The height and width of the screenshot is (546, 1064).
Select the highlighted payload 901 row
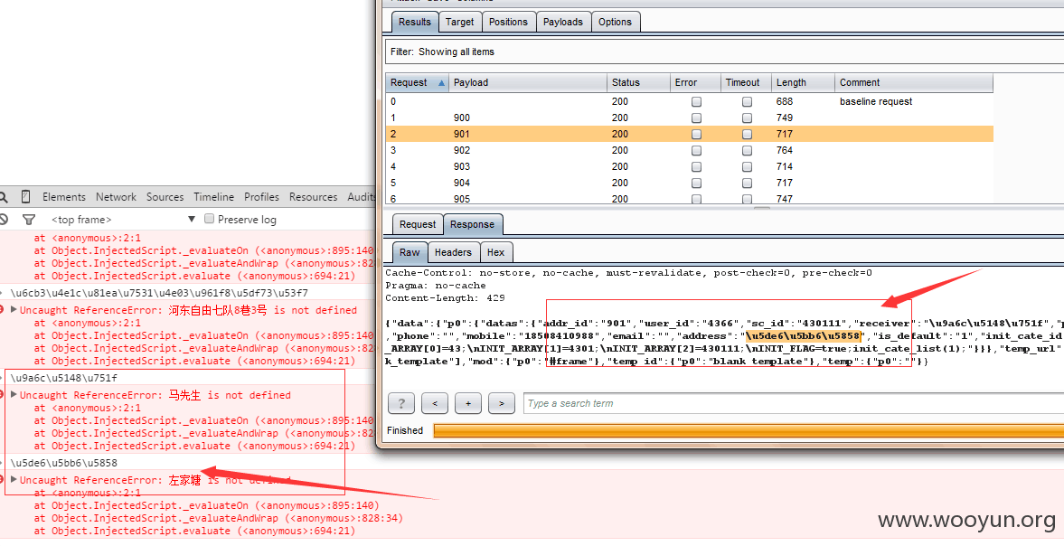tap(690, 135)
